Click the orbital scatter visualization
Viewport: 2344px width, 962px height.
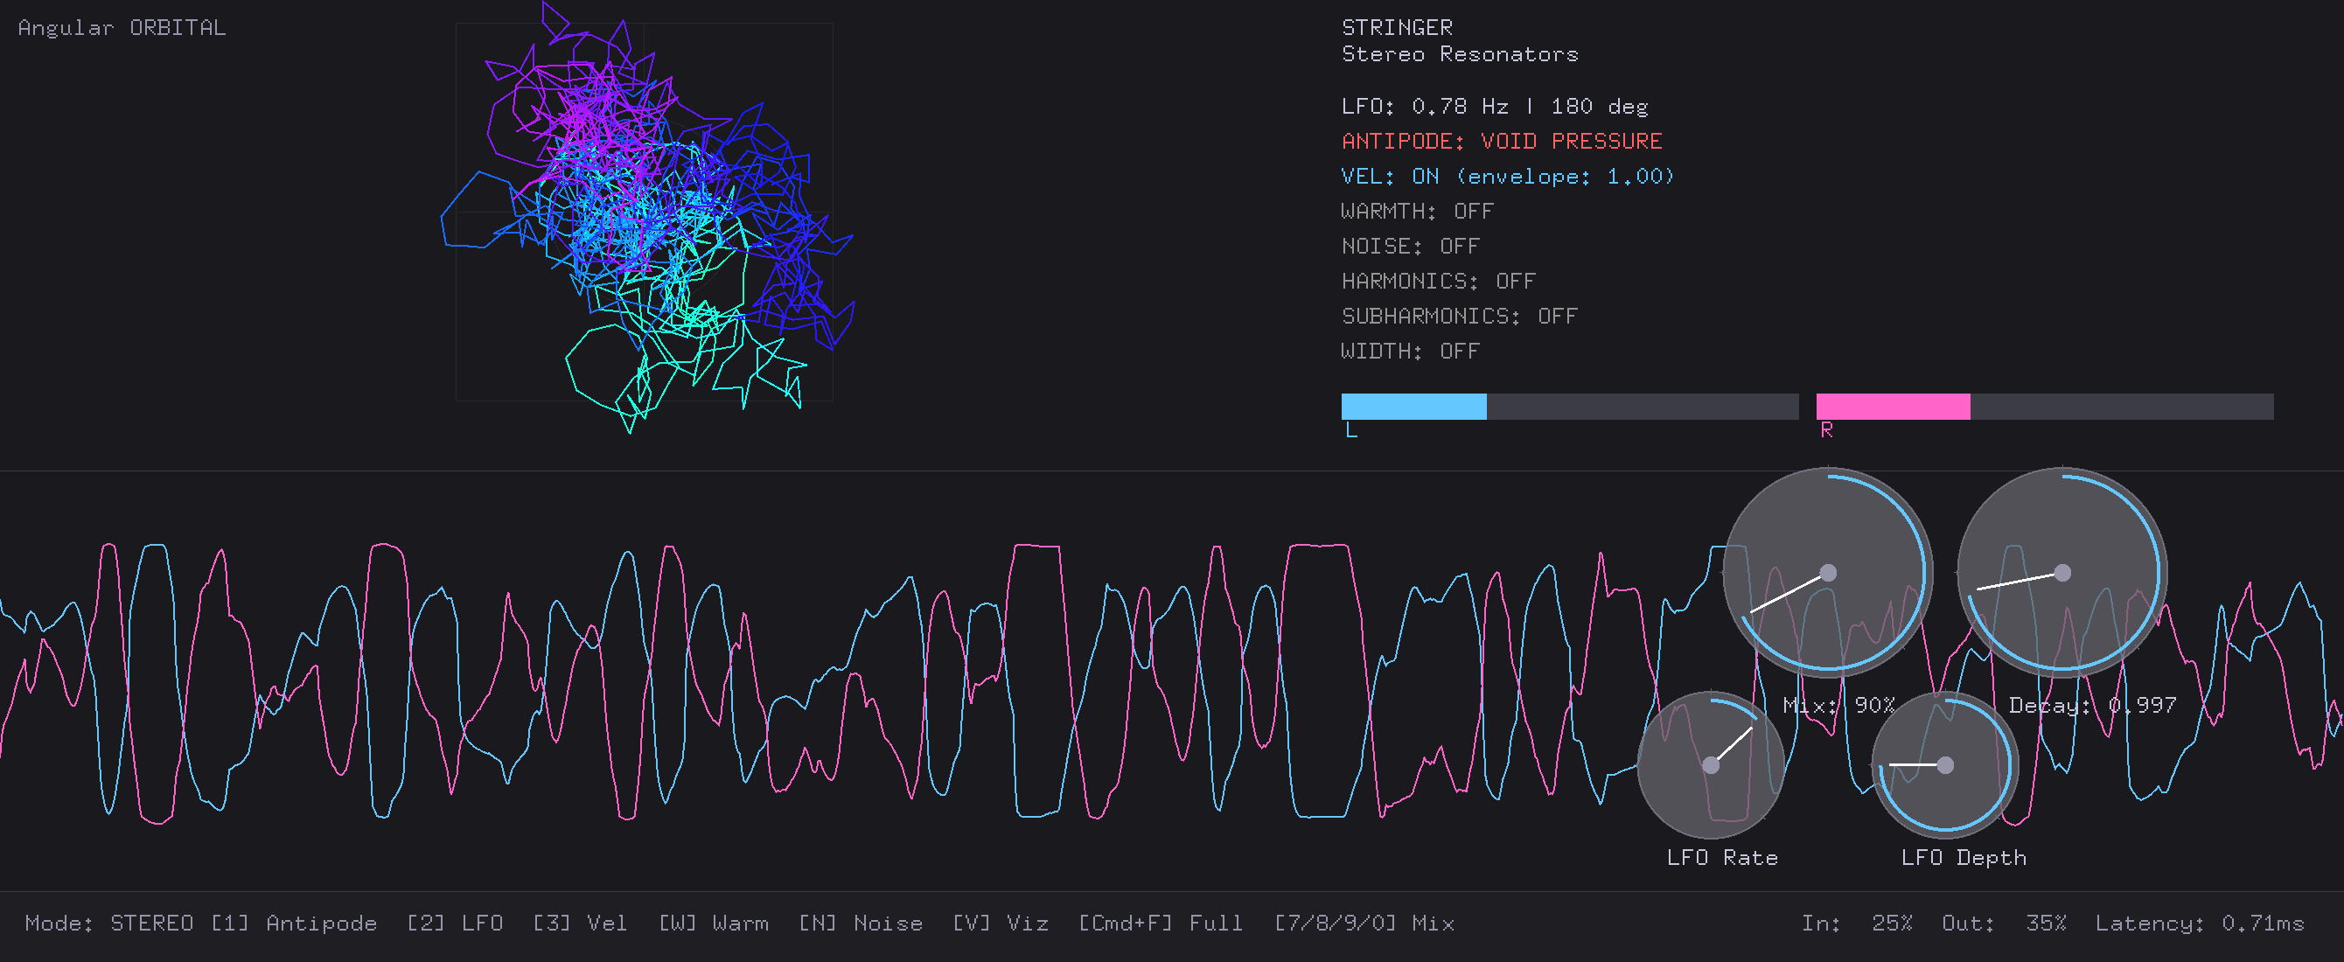(645, 212)
